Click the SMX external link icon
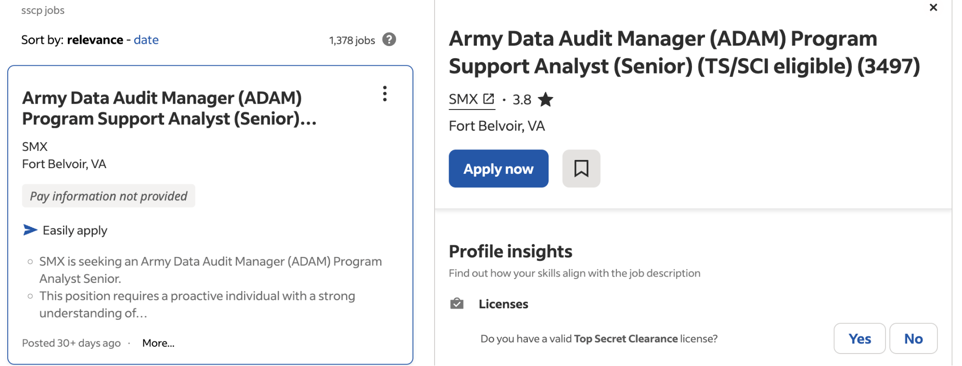 tap(488, 99)
